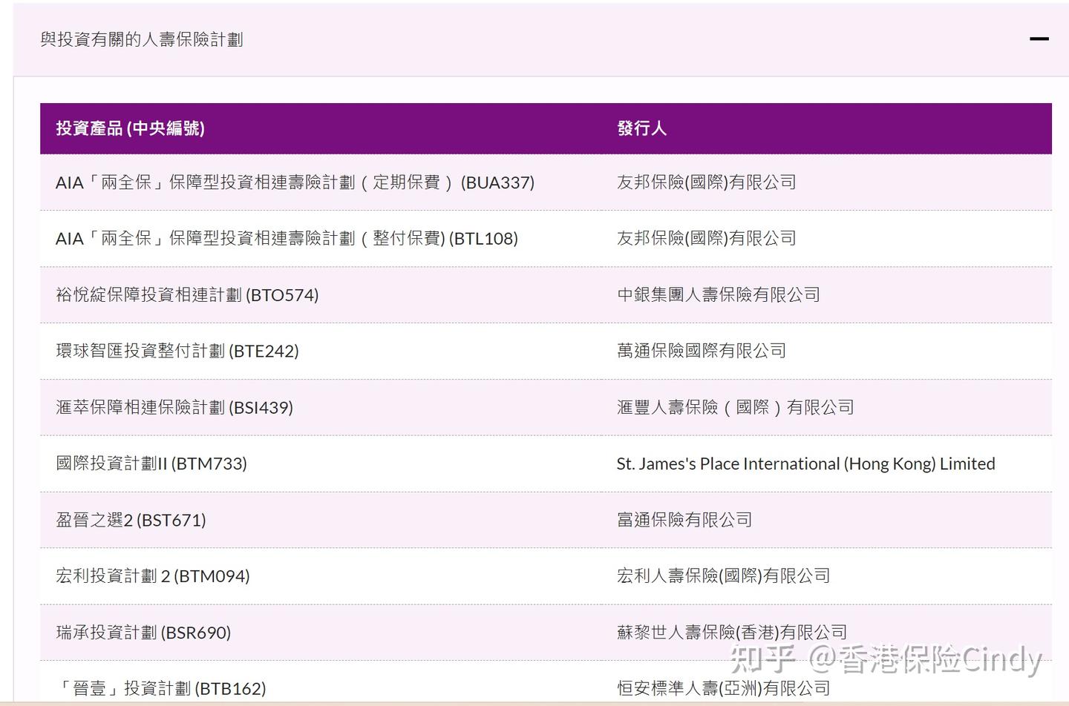Click issuer 萬通保險國際有限公司
Screen dimensions: 1069x706
[x=702, y=351]
